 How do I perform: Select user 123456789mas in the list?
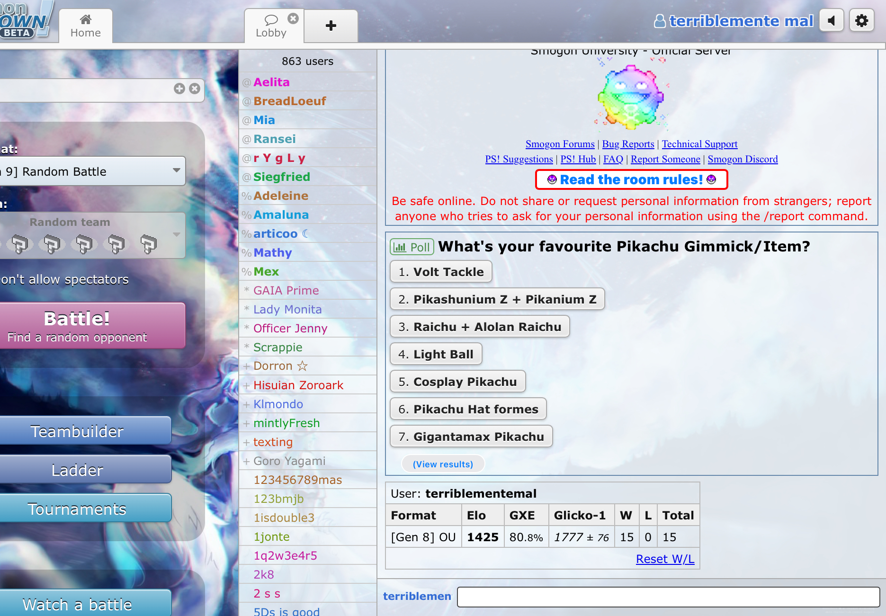tap(308, 480)
